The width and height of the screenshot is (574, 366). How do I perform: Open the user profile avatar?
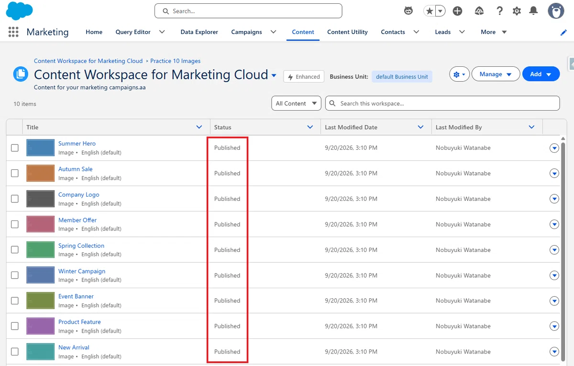coord(556,11)
